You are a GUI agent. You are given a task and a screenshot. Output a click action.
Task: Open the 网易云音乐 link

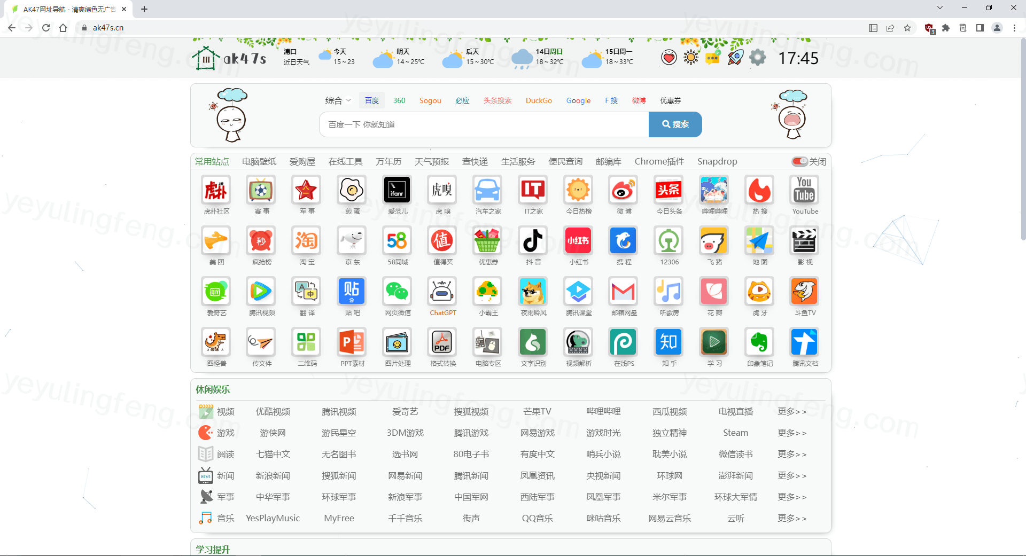(670, 518)
